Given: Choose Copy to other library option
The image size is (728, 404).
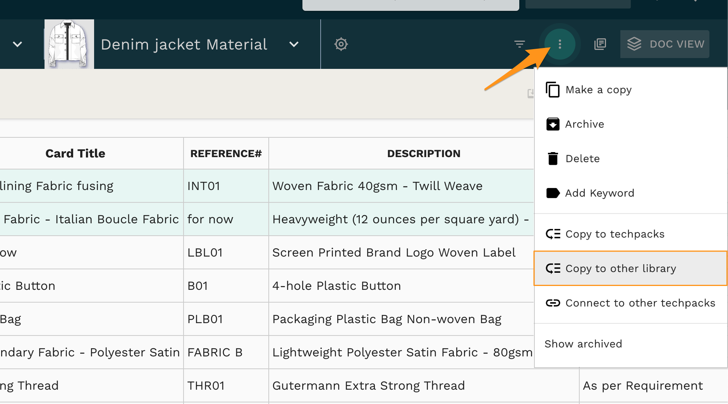Looking at the screenshot, I should point(620,269).
